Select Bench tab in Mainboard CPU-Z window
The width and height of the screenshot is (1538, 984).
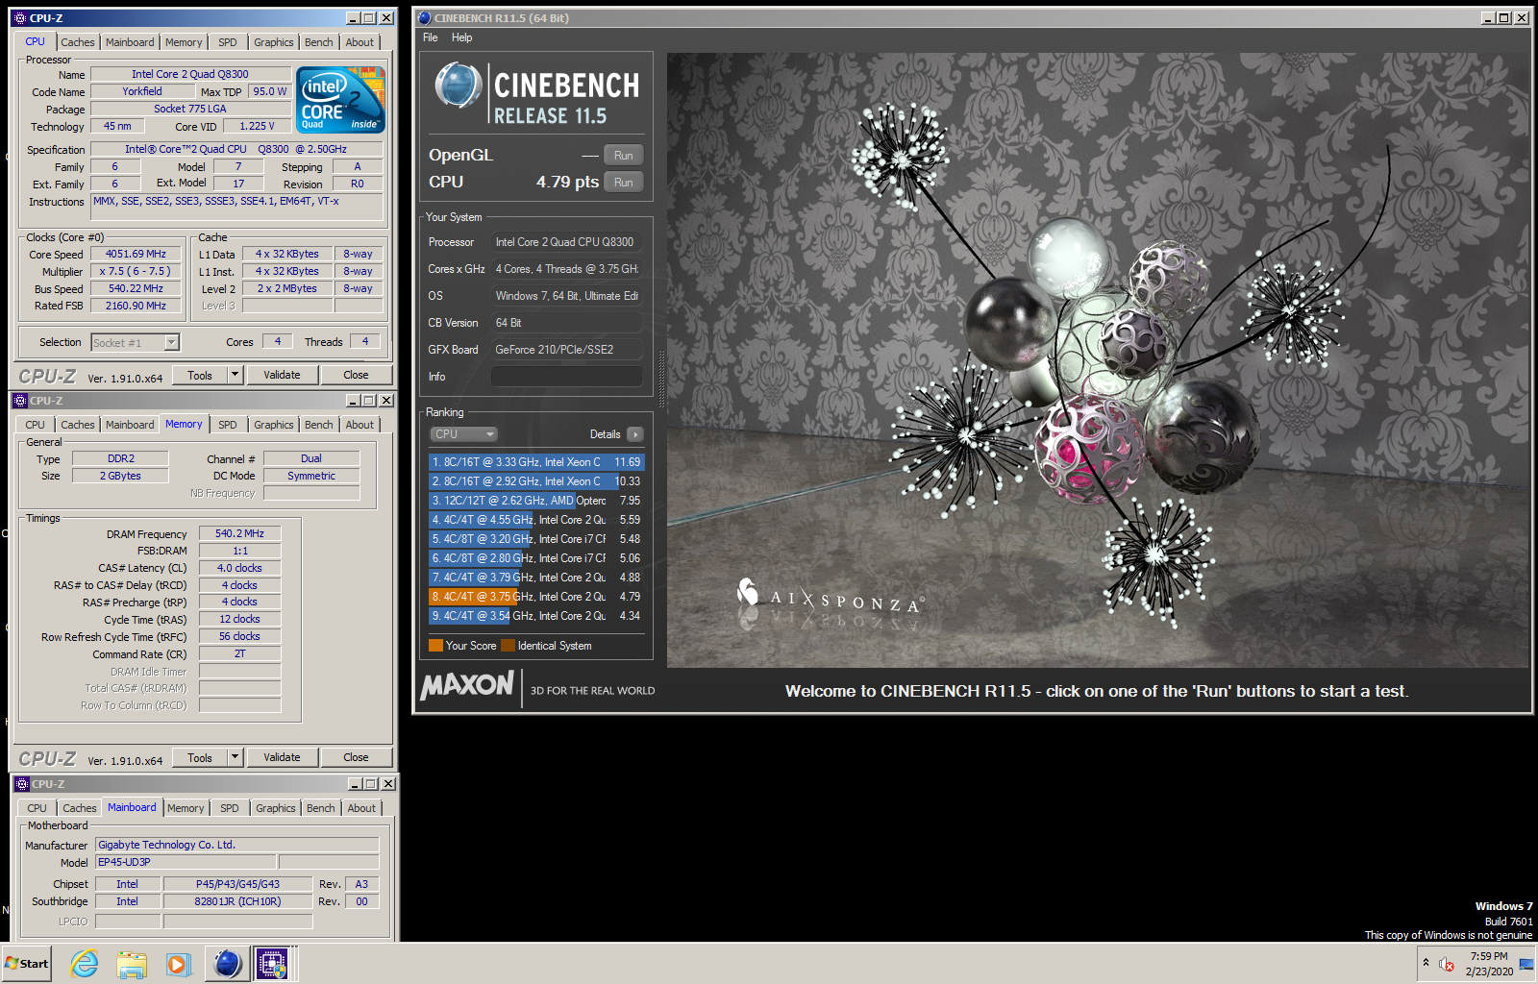click(x=321, y=808)
